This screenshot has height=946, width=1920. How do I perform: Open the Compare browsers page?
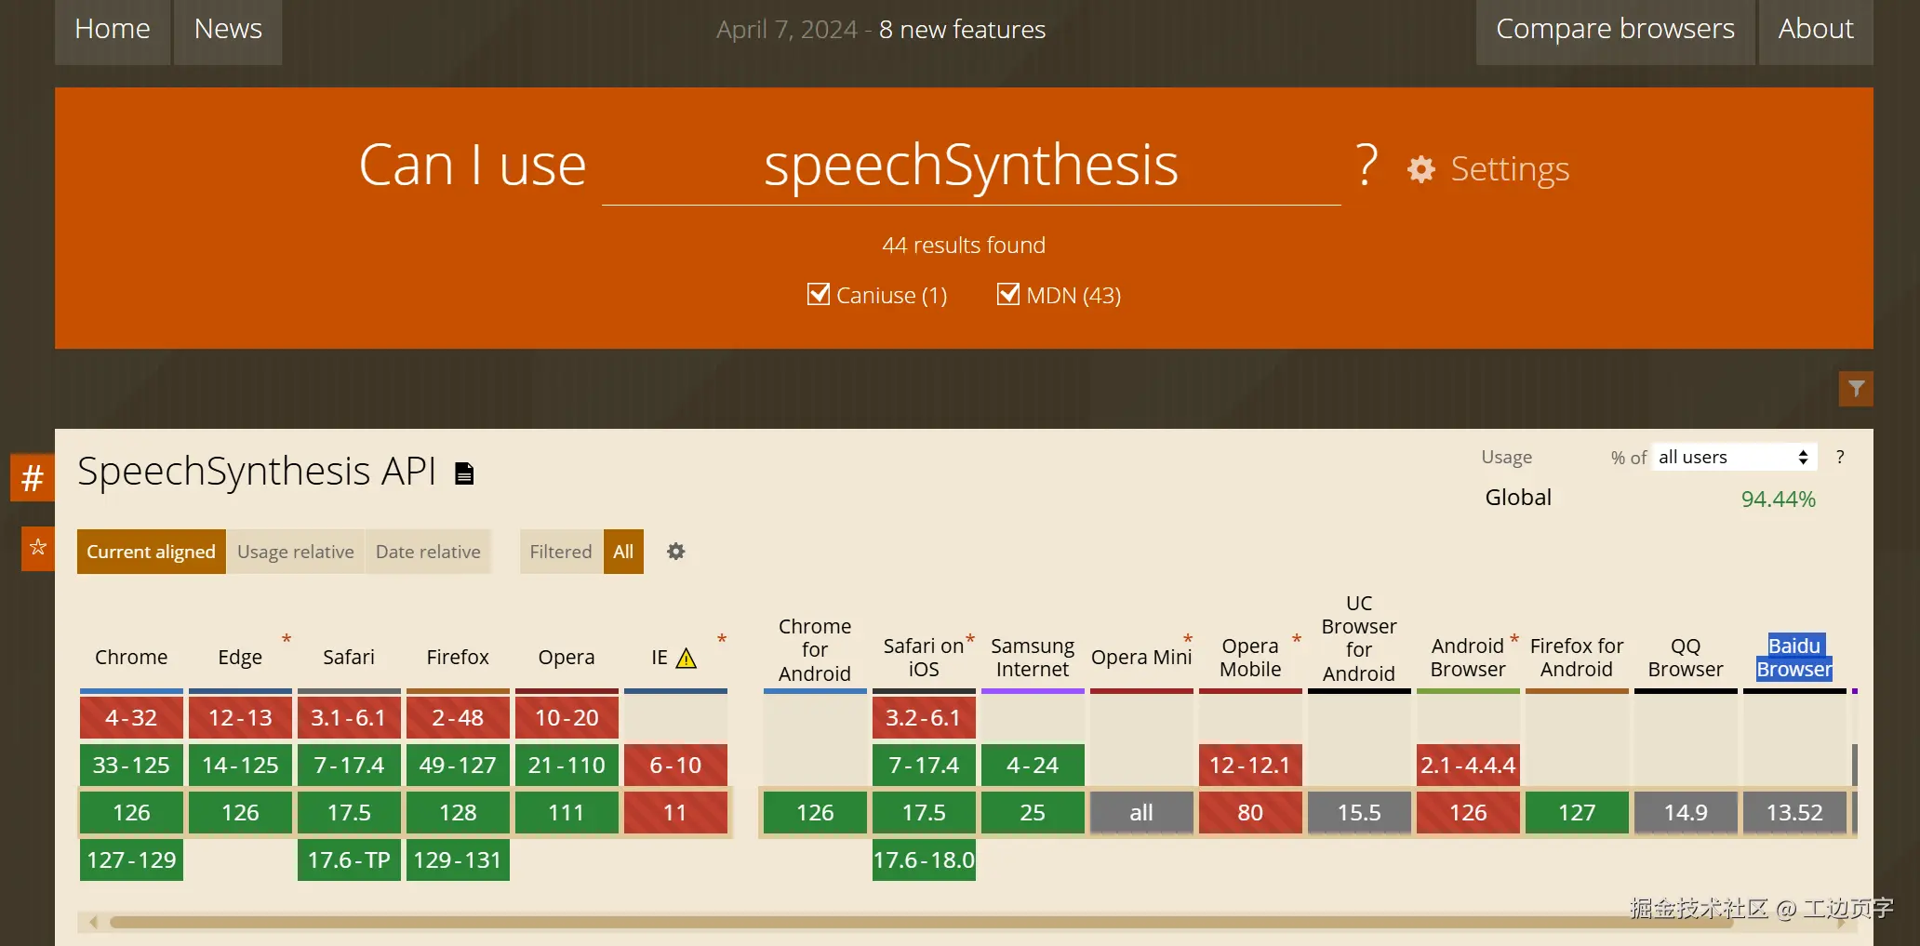1615,30
